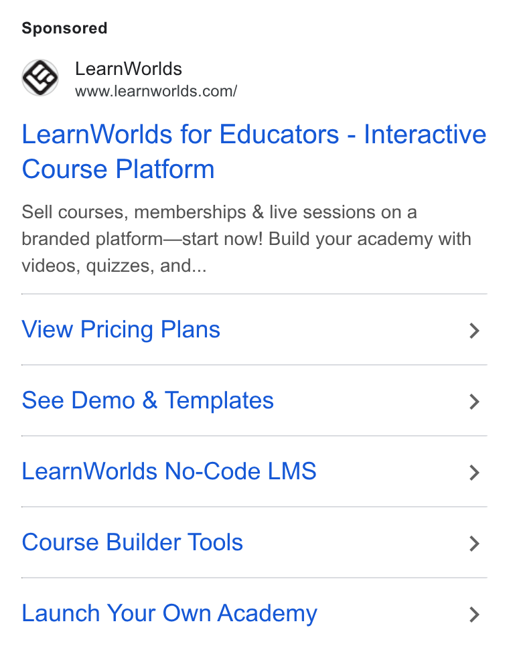Click the 'branded platform—start now!' description line
Image resolution: width=509 pixels, height=648 pixels.
point(142,239)
